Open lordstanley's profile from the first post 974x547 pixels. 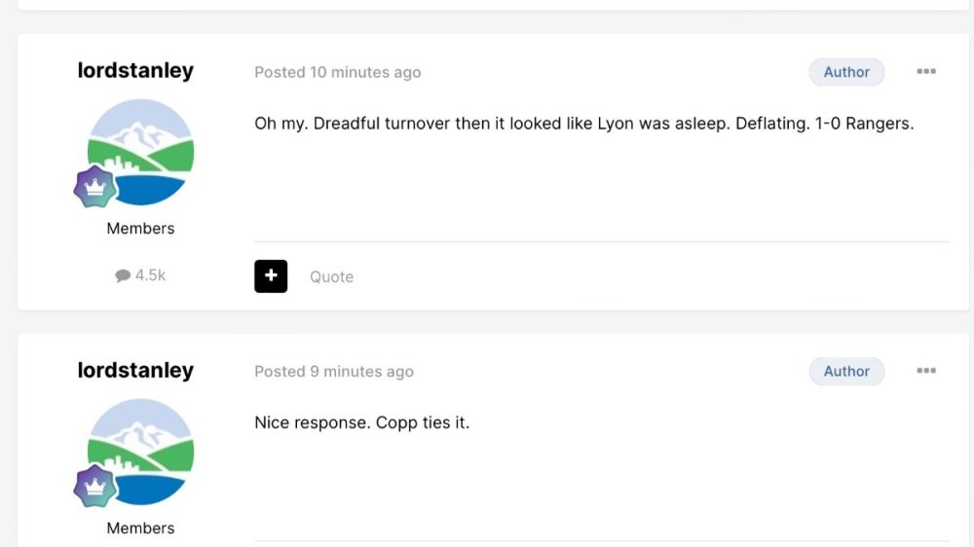(x=135, y=71)
